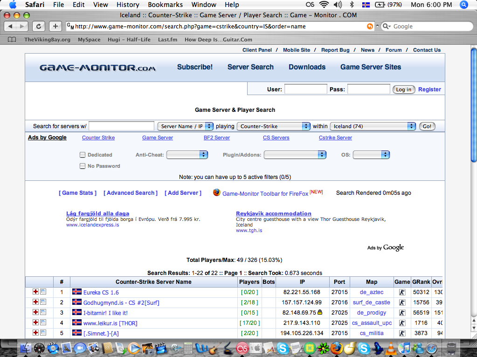Open the battery status menu
The height and width of the screenshot is (357, 477).
388,5
